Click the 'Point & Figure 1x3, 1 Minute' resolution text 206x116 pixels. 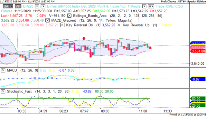pyautogui.click(x=119, y=6)
